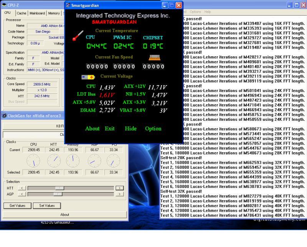This screenshot has width=307, height=247.
Task: Switch to the Mainboard tab in CPU-Z
Action: pos(37,13)
